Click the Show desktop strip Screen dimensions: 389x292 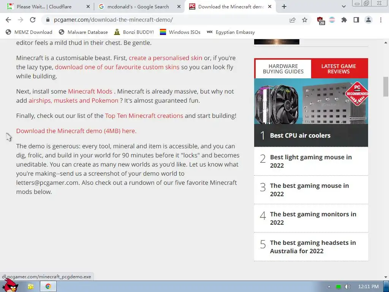click(x=386, y=287)
